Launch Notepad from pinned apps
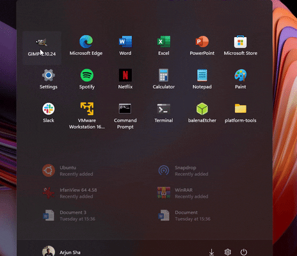 202,79
